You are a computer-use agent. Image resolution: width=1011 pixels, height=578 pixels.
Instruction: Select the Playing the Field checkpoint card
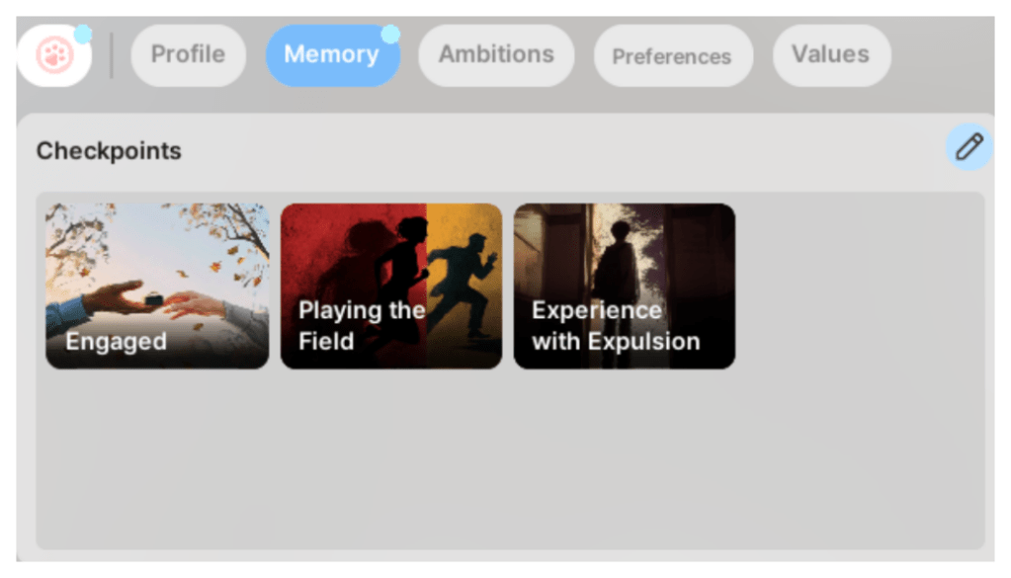click(x=391, y=286)
